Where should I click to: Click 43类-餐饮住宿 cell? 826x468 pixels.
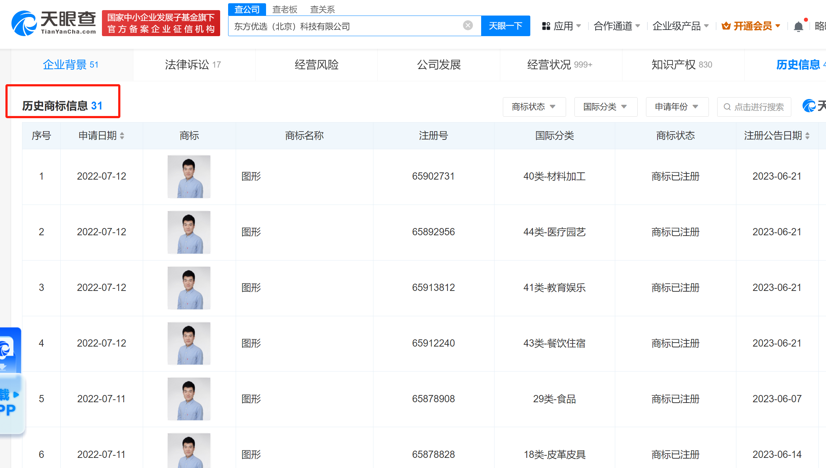pos(555,343)
